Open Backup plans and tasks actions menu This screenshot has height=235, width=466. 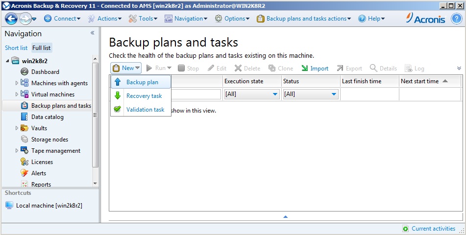point(304,19)
